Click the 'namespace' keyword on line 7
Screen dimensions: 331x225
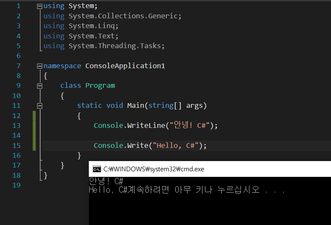pos(62,66)
